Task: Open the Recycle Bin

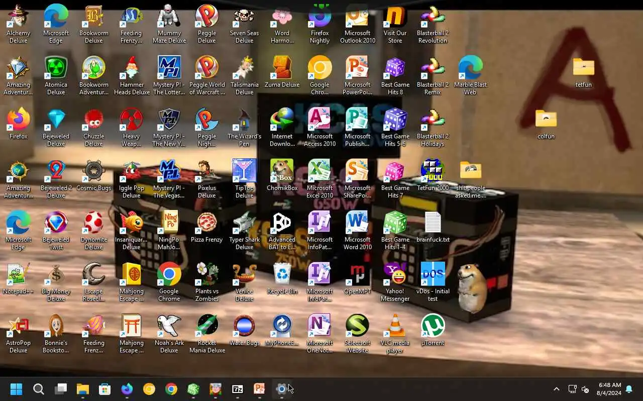Action: [x=282, y=279]
